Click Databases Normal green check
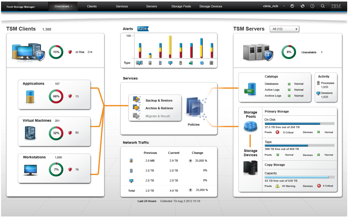349x218 pixels. (289, 84)
